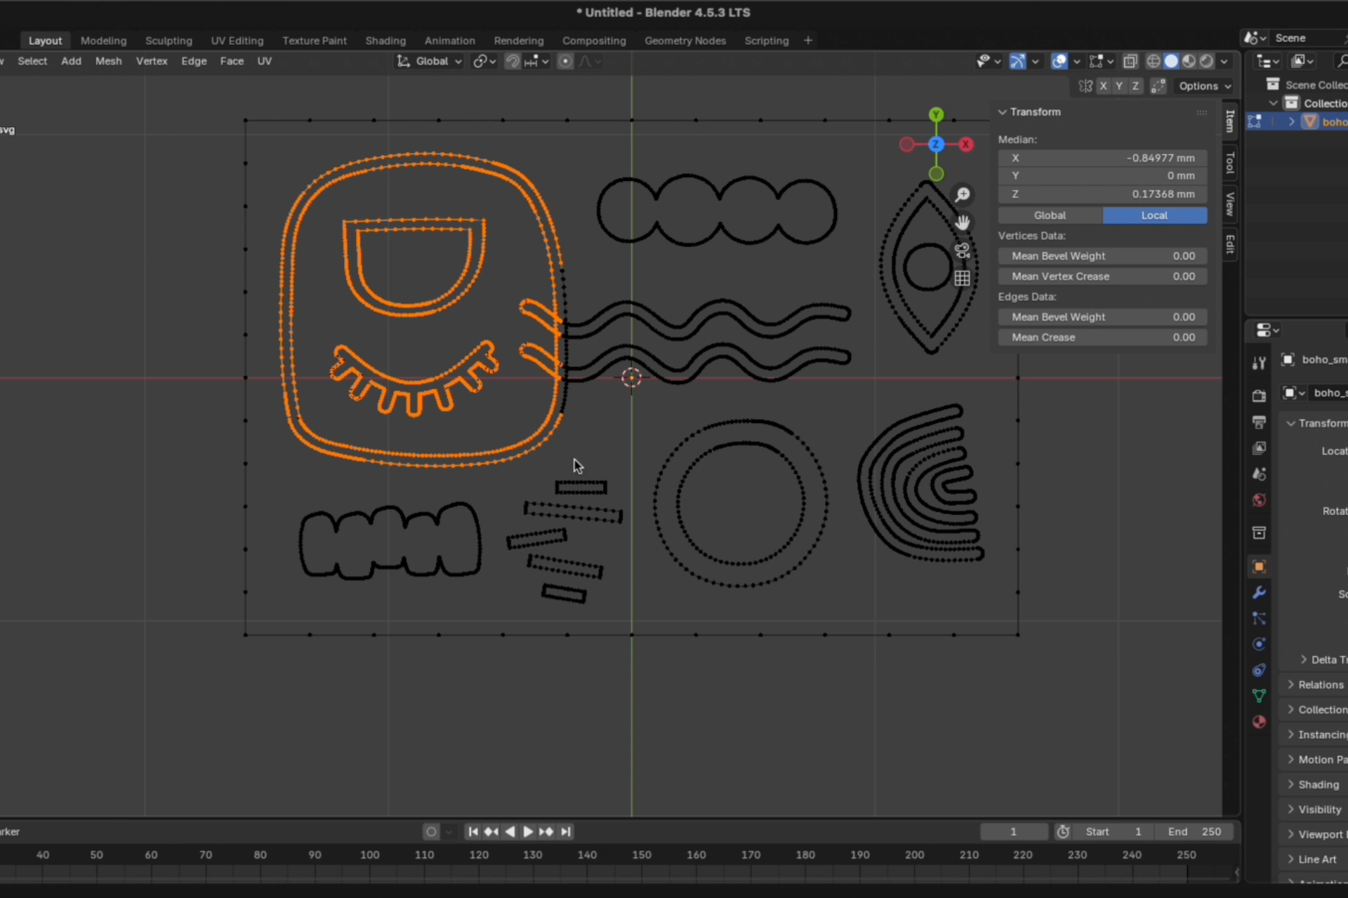Open Output properties (printer icon)
1348x898 pixels.
coord(1259,421)
